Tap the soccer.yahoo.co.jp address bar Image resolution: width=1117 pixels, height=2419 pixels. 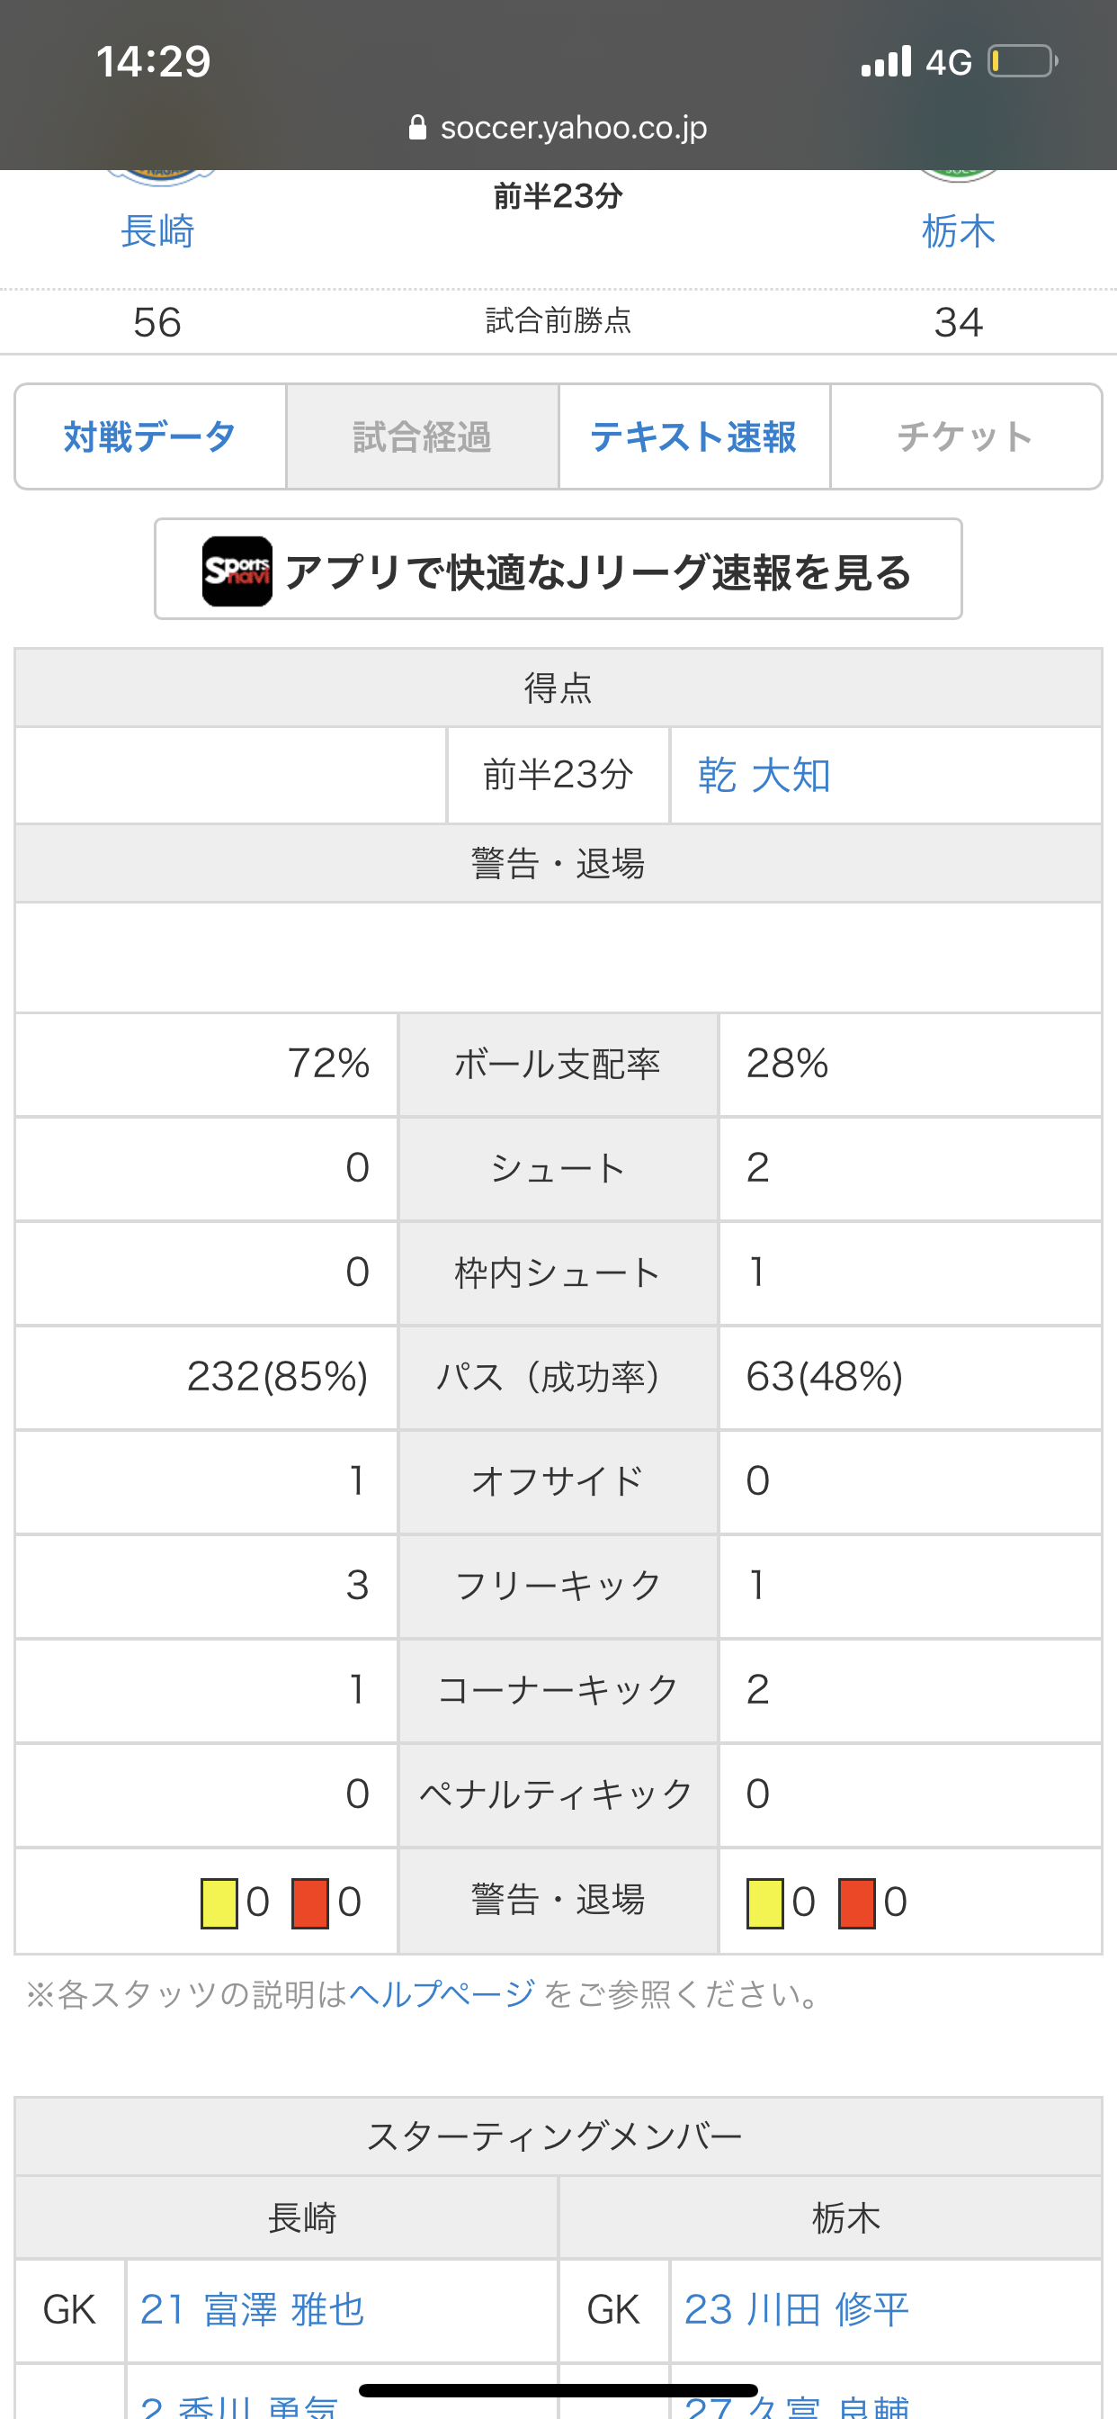(573, 128)
